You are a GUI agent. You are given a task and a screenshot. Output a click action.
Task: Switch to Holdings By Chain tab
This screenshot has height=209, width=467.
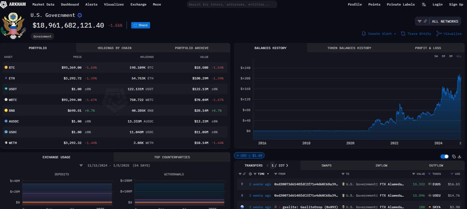(114, 48)
